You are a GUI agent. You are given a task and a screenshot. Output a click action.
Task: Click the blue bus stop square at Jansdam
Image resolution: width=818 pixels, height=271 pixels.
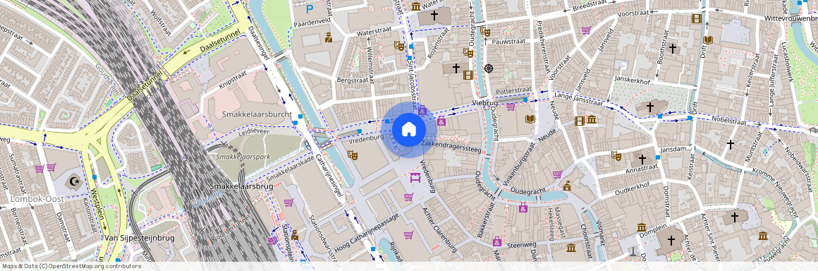point(658,157)
